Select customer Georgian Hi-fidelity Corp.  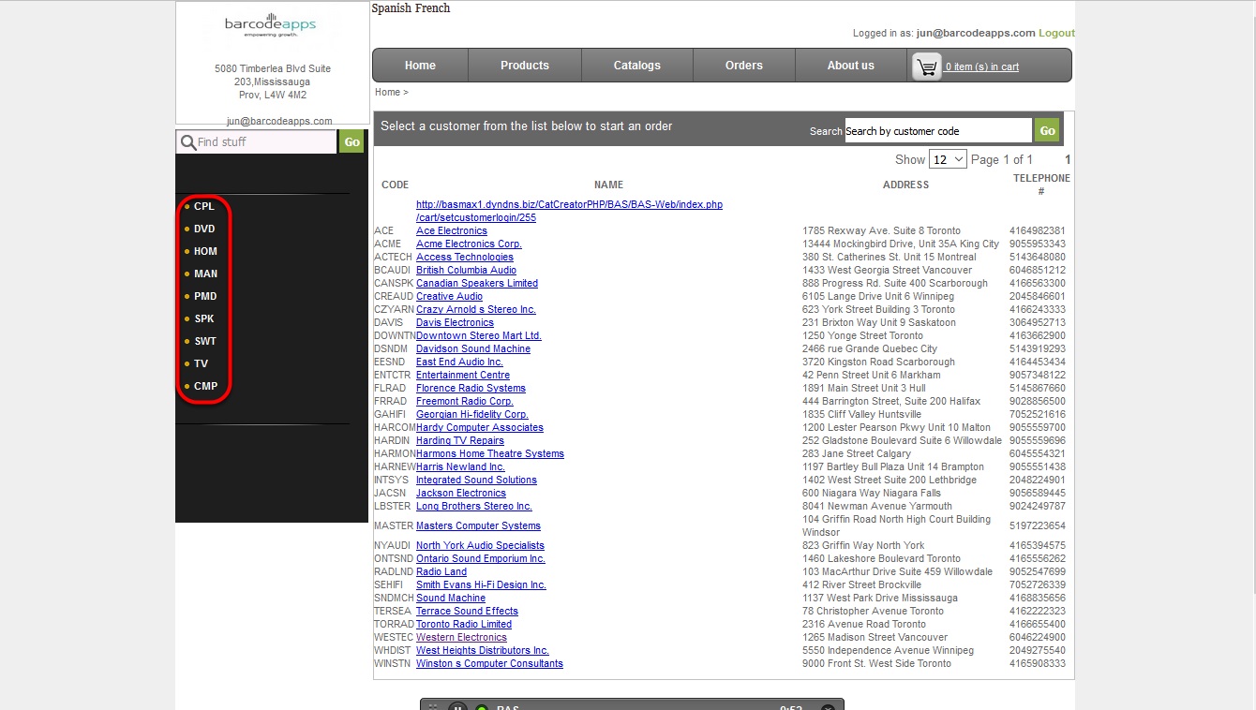click(x=472, y=414)
